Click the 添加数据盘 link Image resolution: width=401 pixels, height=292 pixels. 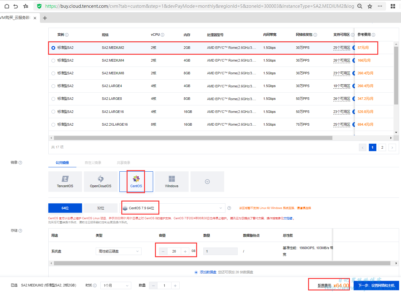pyautogui.click(x=208, y=272)
